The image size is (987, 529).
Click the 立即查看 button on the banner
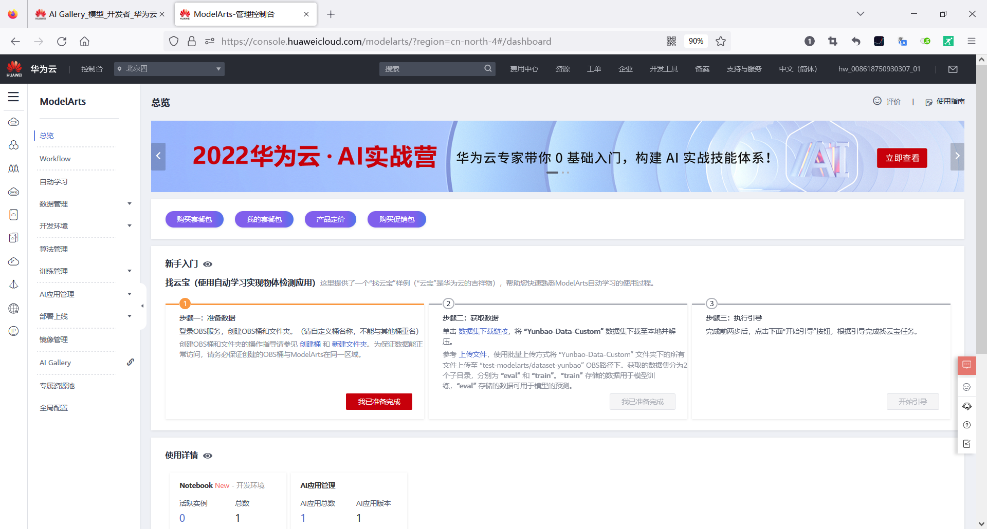(x=902, y=158)
